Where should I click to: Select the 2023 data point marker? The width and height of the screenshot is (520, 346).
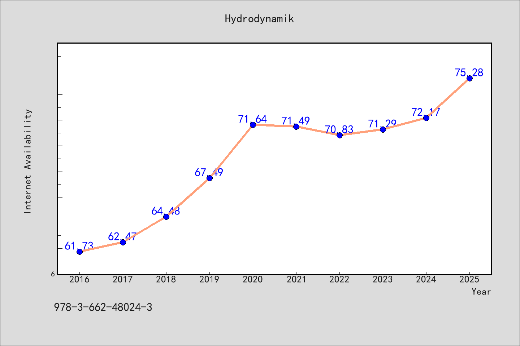click(383, 129)
